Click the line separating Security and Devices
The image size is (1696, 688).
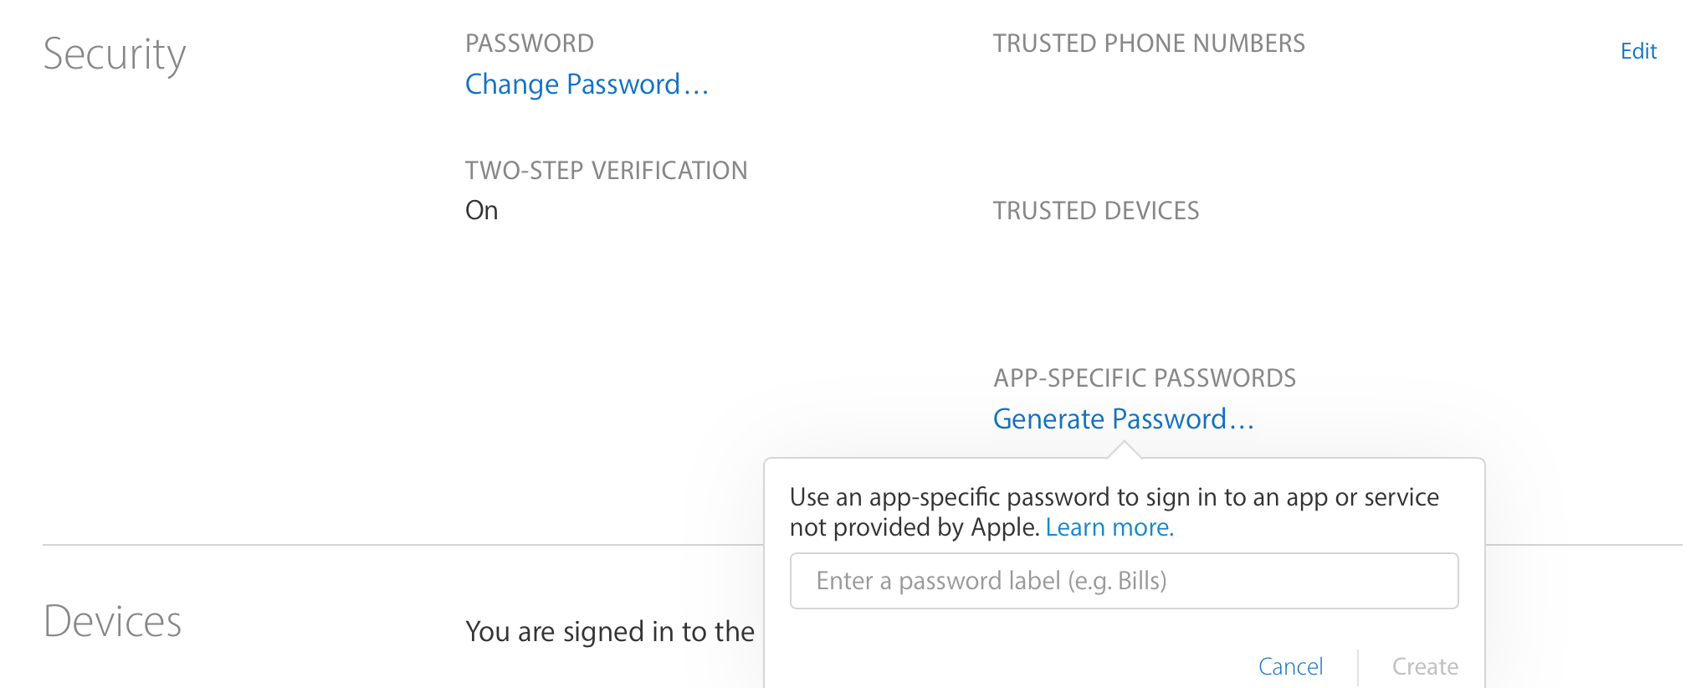point(402,545)
